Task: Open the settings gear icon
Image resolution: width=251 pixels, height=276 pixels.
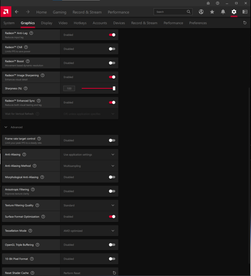Action: [x=234, y=12]
